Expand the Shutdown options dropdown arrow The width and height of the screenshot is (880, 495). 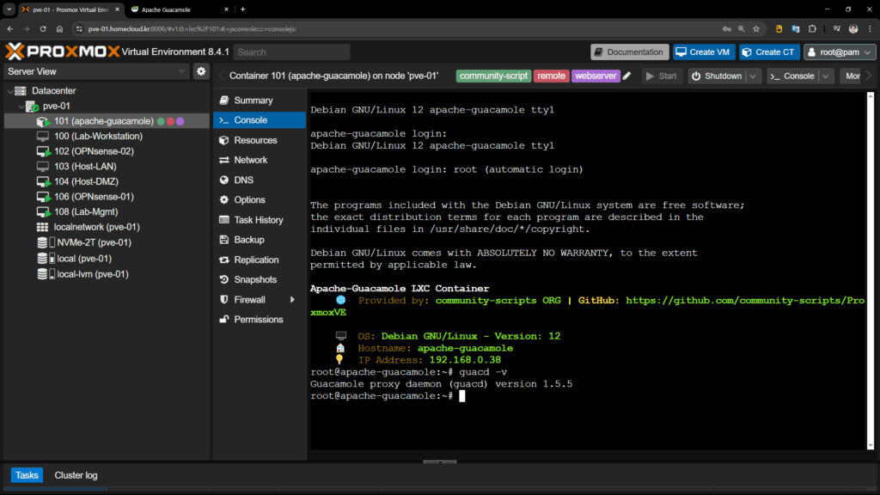[x=753, y=76]
